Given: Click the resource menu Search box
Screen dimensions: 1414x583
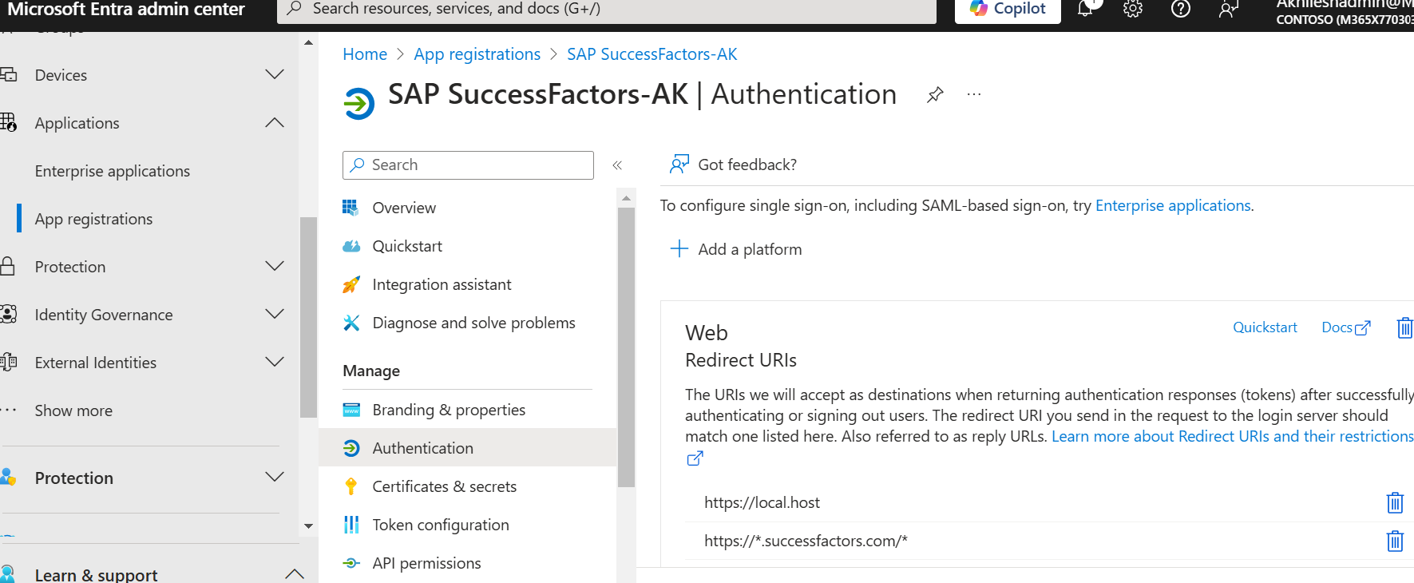Looking at the screenshot, I should pos(468,165).
